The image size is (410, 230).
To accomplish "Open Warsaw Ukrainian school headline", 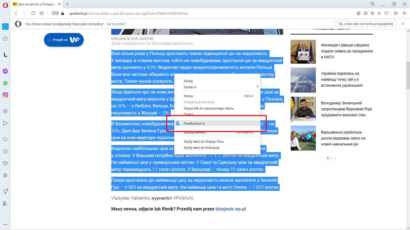I will tap(343, 138).
